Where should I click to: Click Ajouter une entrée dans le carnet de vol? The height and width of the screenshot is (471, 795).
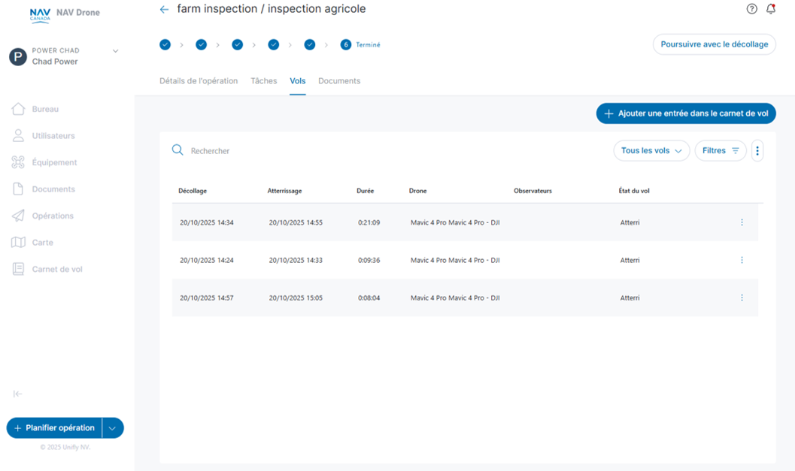tap(686, 113)
